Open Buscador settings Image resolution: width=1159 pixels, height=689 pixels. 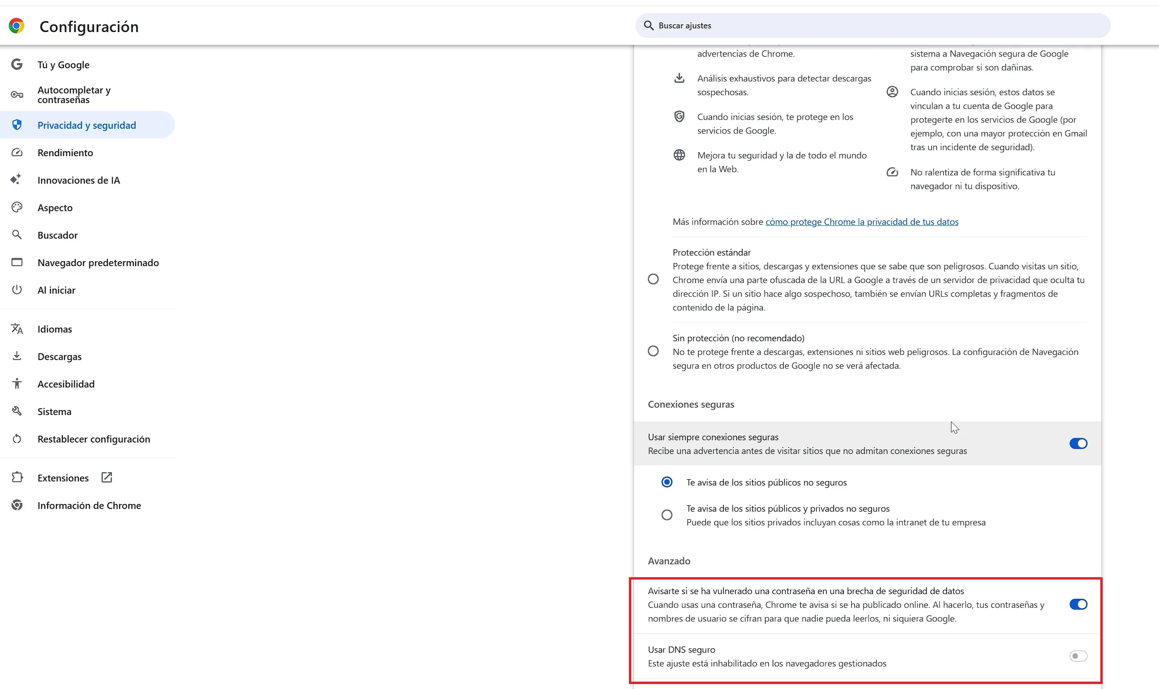pos(87,235)
